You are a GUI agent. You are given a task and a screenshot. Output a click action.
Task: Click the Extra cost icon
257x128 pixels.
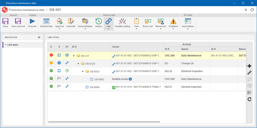[148, 22]
